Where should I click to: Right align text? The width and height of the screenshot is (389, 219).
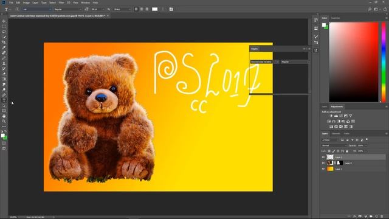coord(147,9)
